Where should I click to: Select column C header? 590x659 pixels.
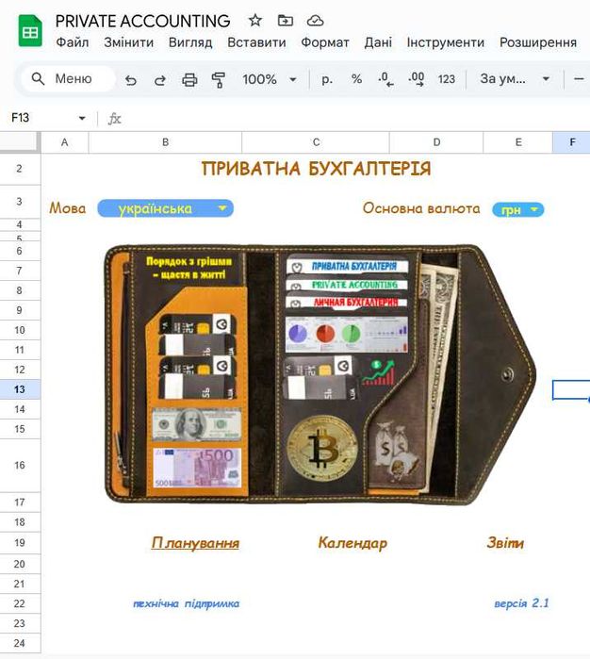tap(316, 142)
